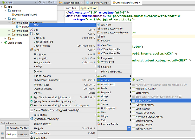Open the Local History submenu

(x=63, y=115)
